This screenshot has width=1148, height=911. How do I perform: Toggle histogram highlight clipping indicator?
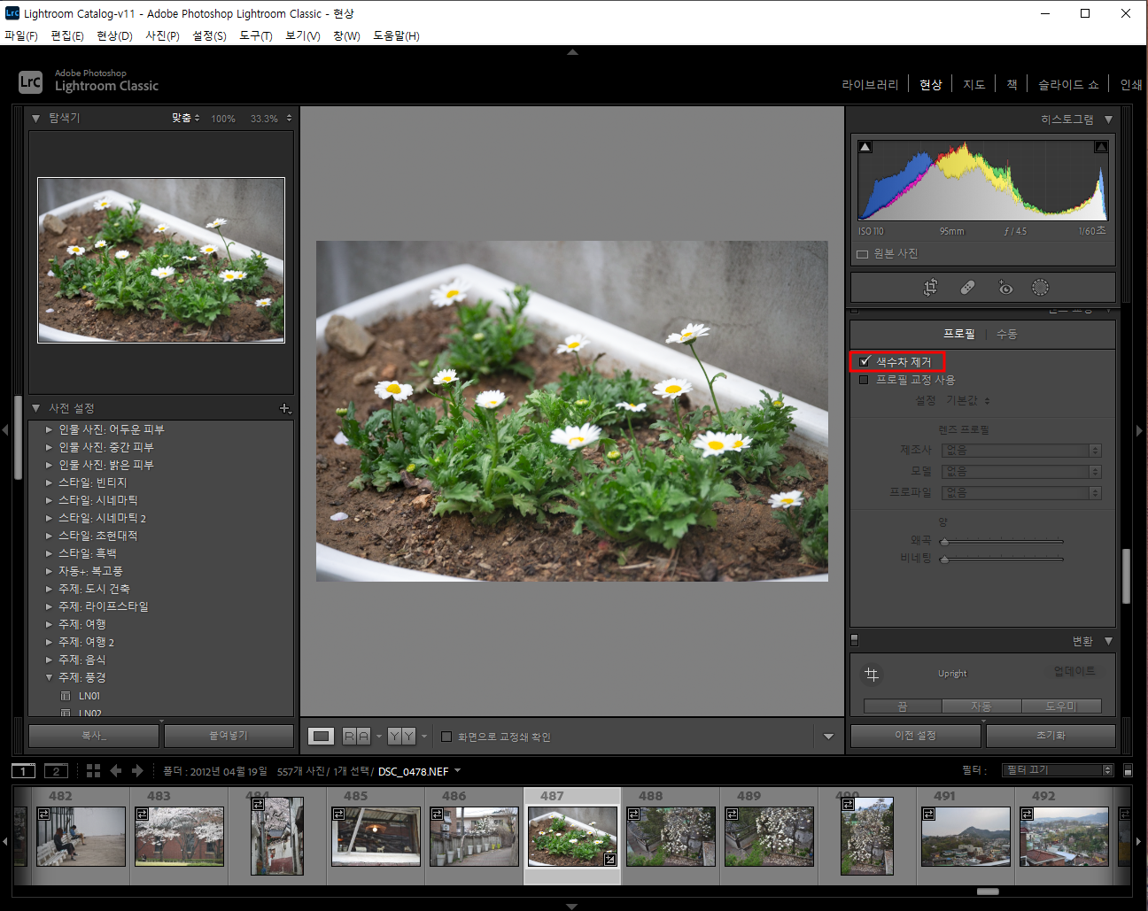1101,147
